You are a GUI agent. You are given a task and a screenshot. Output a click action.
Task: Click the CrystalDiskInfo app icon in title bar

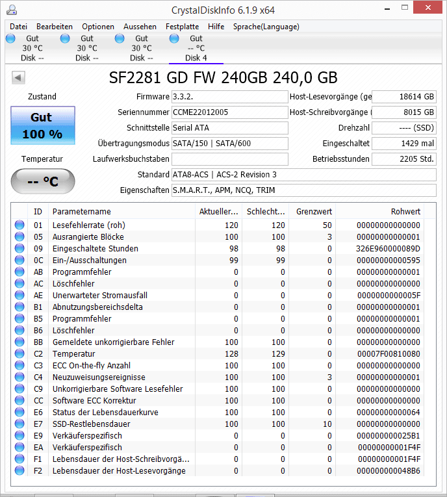[12, 10]
